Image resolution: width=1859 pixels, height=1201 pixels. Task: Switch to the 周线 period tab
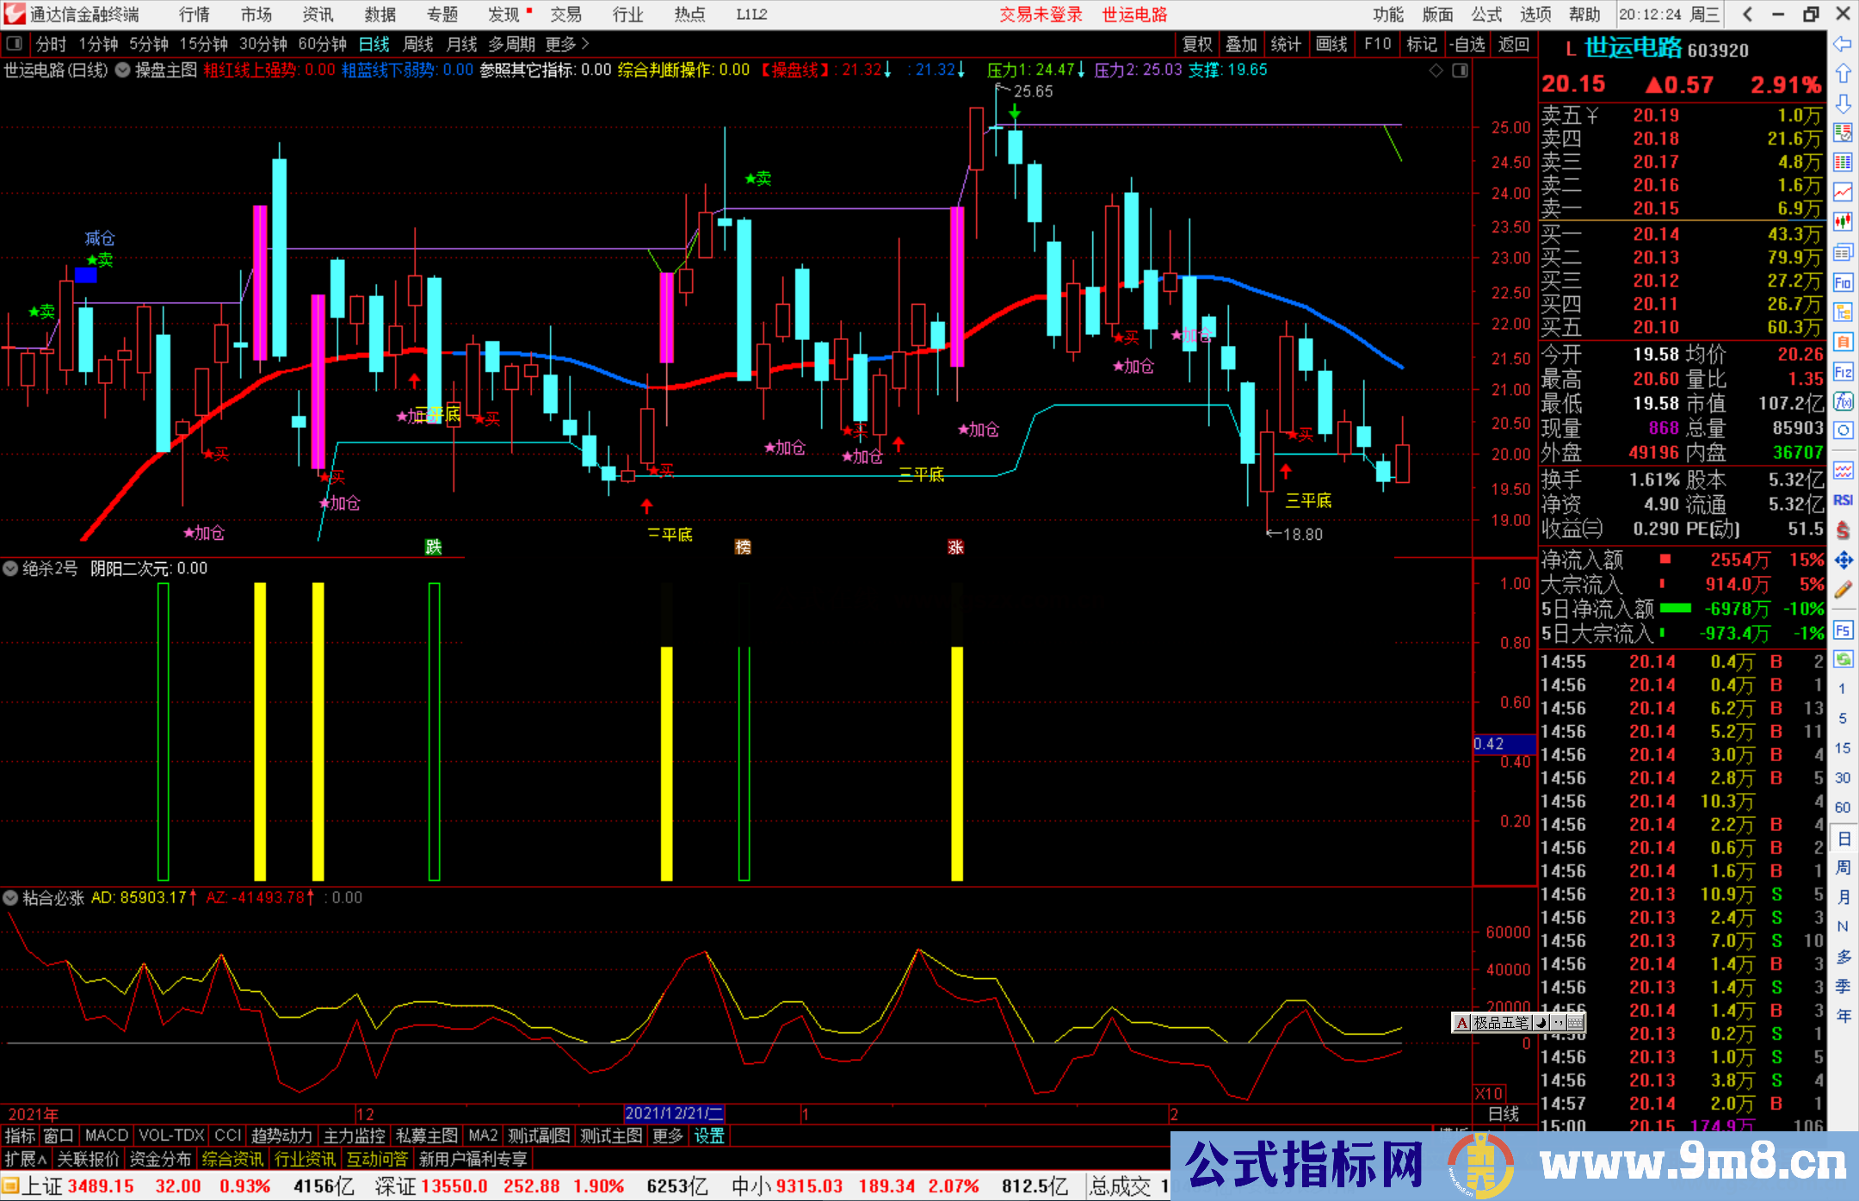click(x=418, y=44)
